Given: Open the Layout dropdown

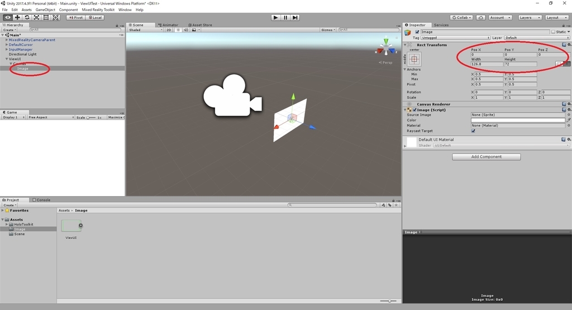Looking at the screenshot, I should [x=556, y=17].
